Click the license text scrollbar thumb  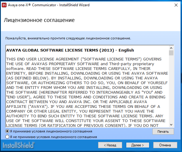pos(171,53)
